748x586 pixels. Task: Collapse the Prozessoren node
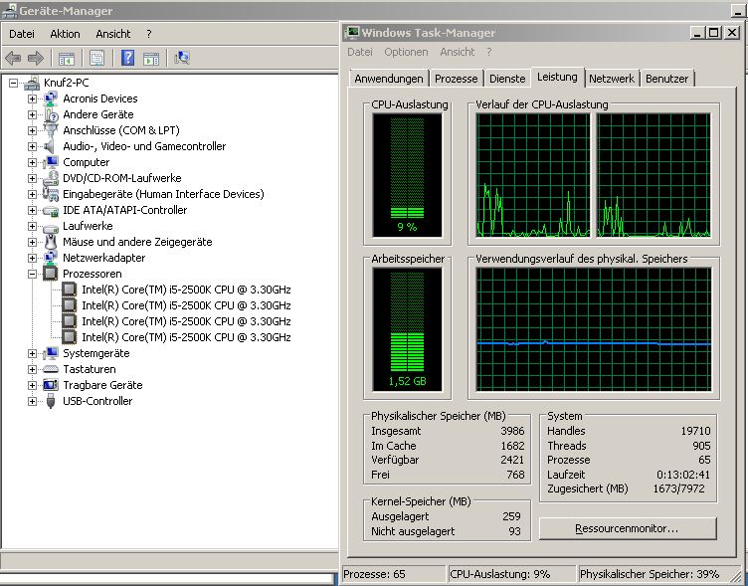[32, 274]
